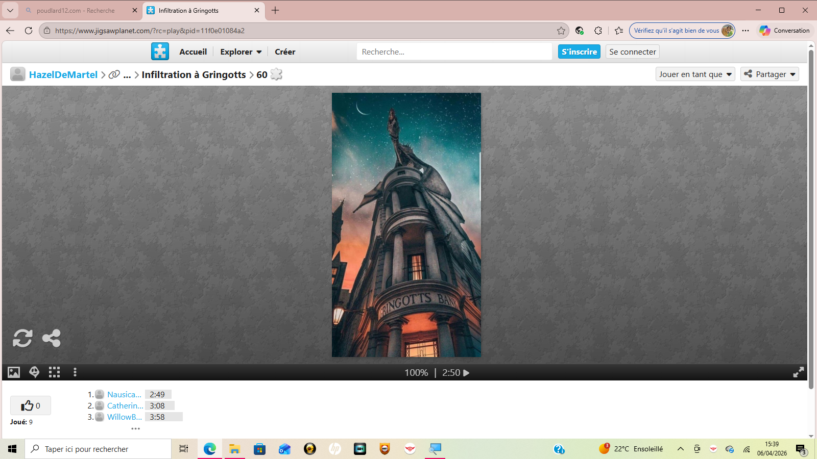Go to Accueil in the site menu
Viewport: 817px width, 459px height.
[193, 52]
